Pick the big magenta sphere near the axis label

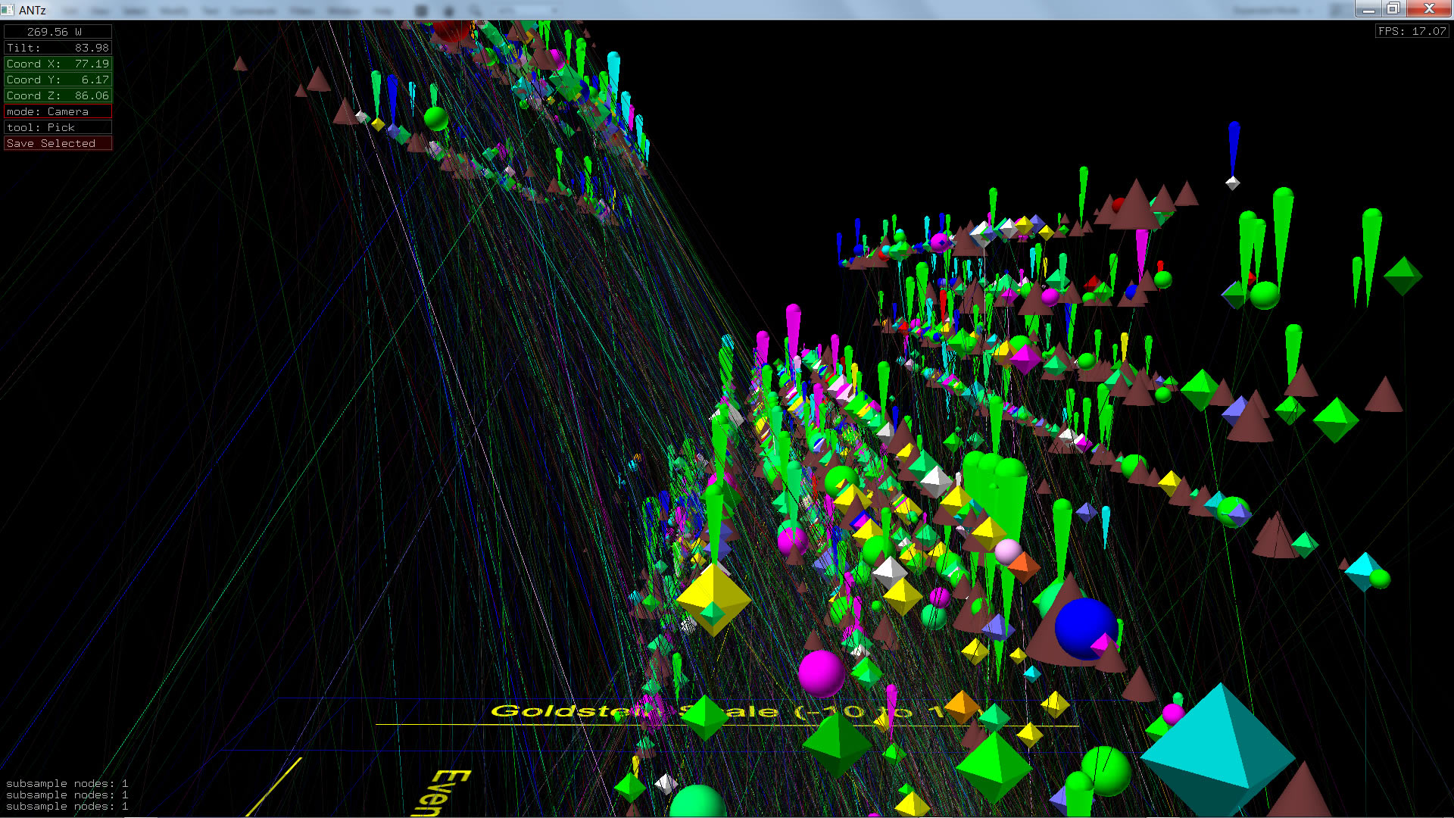820,673
